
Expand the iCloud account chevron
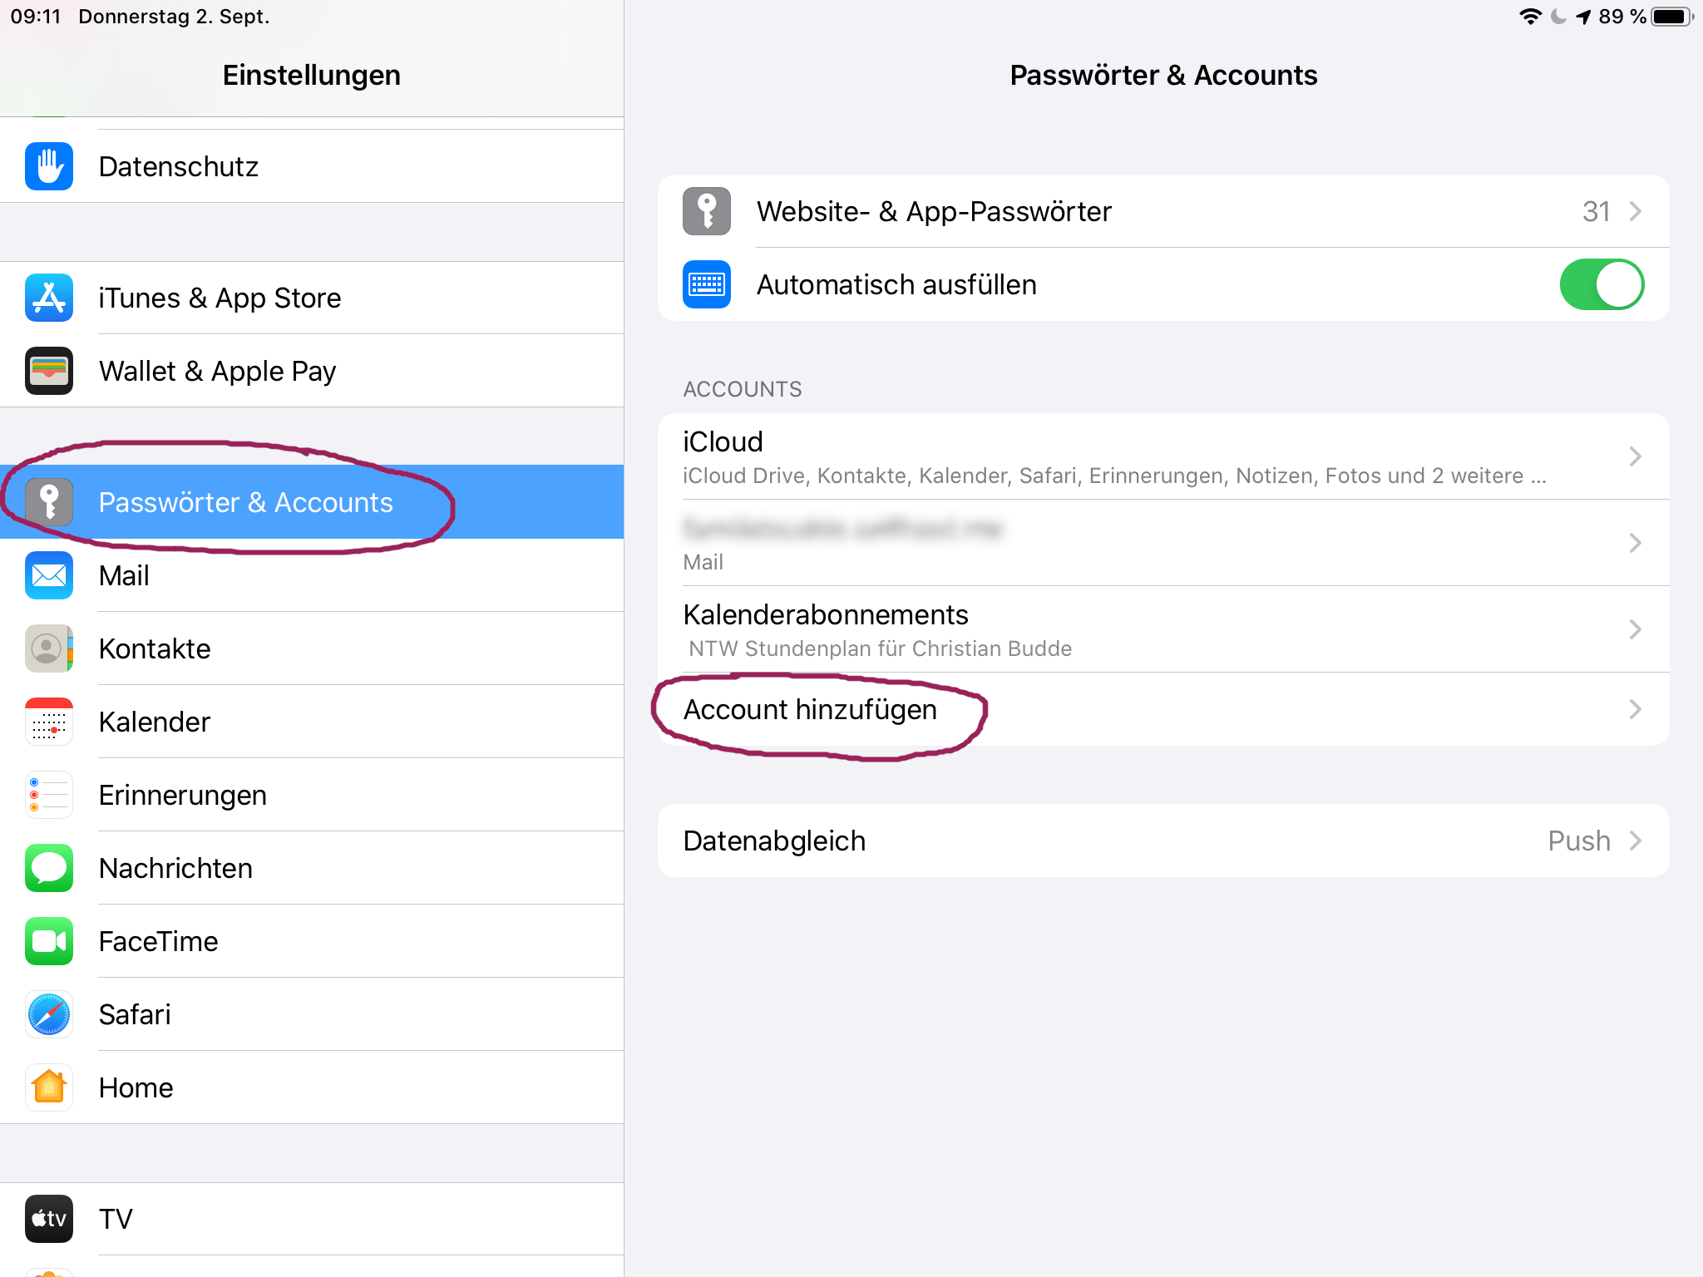pyautogui.click(x=1635, y=456)
